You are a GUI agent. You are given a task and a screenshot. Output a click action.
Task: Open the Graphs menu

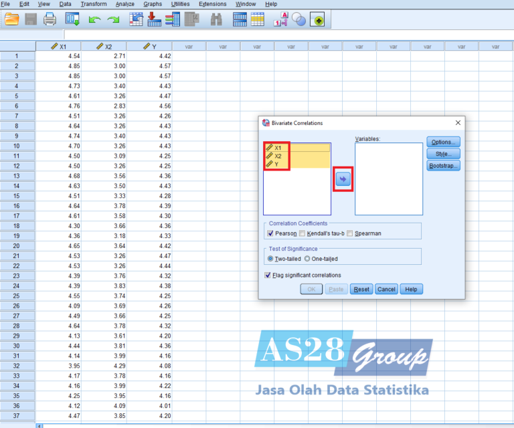point(153,4)
